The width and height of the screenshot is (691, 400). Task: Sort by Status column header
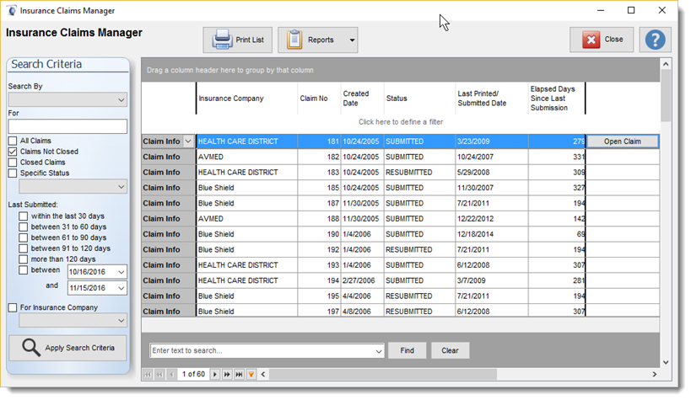pyautogui.click(x=419, y=99)
